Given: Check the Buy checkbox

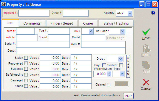Looking at the screenshot, I should (x=104, y=65).
